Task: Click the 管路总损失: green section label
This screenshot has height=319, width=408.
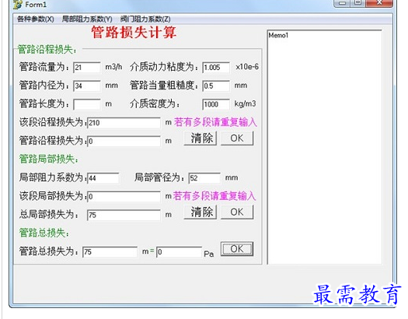Action: [x=44, y=233]
